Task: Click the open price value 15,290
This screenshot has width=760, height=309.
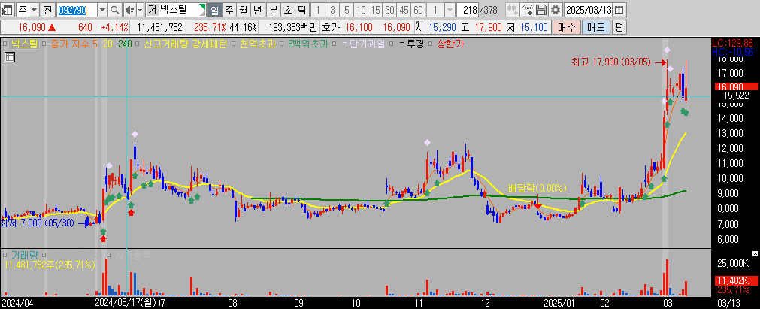Action: coord(443,27)
